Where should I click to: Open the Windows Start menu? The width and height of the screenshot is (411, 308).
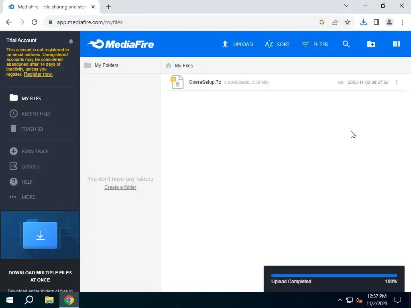[x=10, y=300]
